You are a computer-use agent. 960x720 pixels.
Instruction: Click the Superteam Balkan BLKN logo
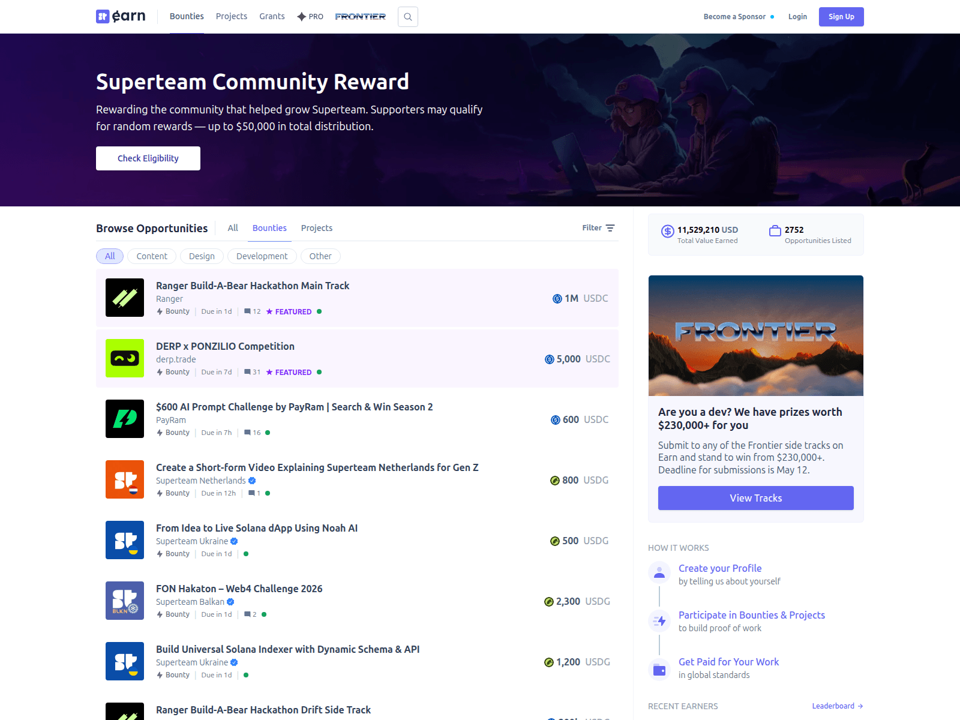124,601
